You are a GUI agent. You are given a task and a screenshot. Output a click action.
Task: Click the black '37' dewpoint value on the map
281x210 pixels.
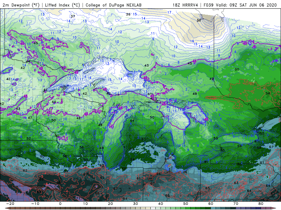click(x=73, y=16)
